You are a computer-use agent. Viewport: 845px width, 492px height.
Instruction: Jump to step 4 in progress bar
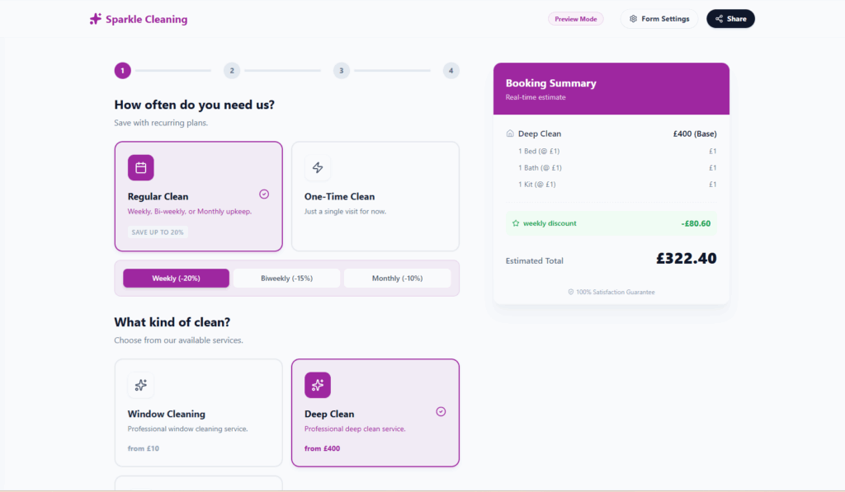click(451, 71)
